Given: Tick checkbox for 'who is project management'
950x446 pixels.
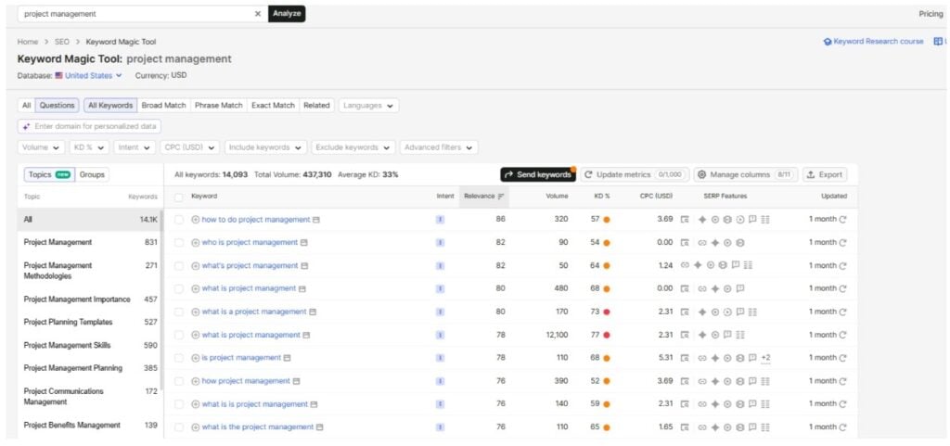Looking at the screenshot, I should click(x=179, y=243).
